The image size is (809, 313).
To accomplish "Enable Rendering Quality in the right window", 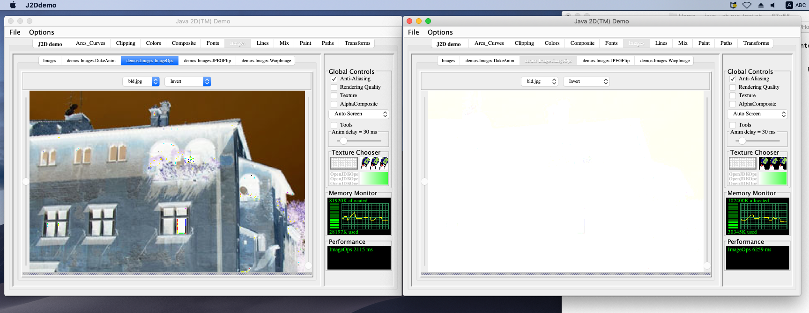I will [x=733, y=87].
